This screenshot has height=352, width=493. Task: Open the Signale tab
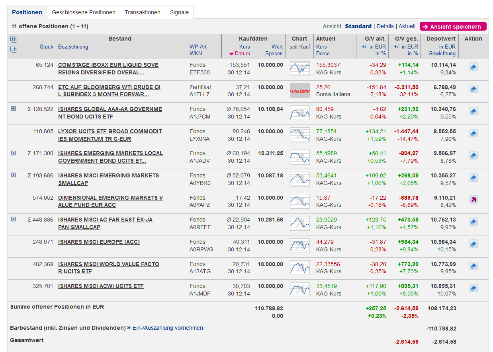click(179, 12)
